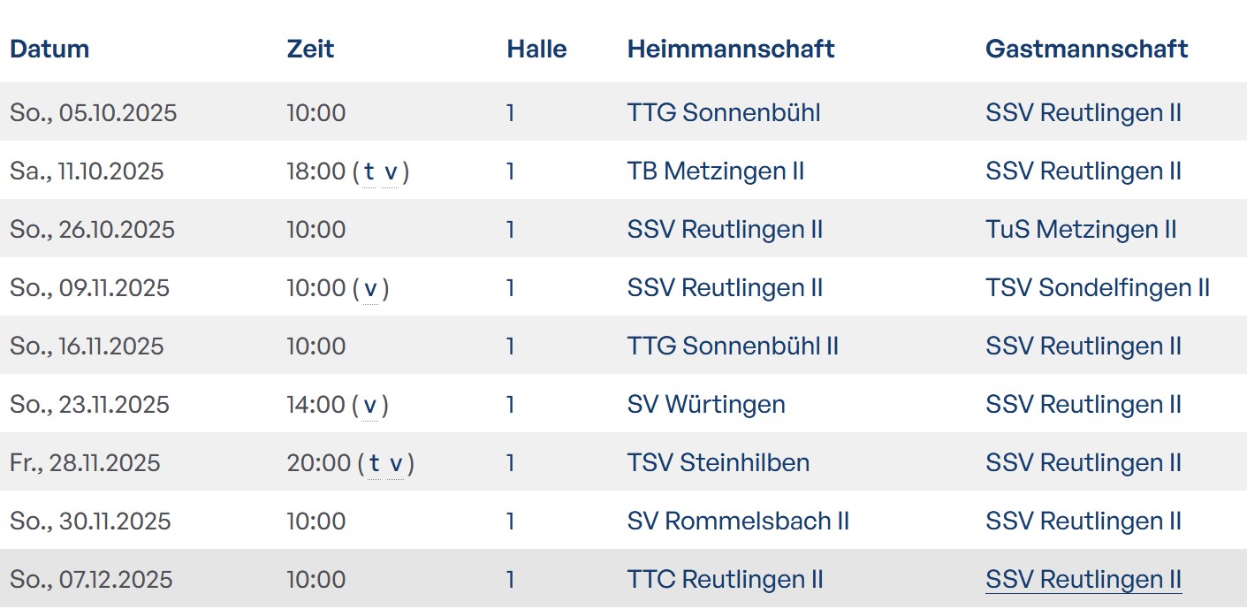The width and height of the screenshot is (1247, 609).
Task: Select TTG Sonnenbühl II on 16.11.2025 row
Action: pyautogui.click(x=733, y=346)
